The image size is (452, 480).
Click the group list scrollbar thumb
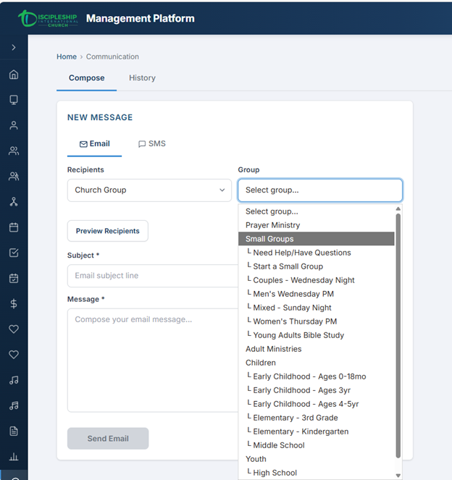pyautogui.click(x=398, y=335)
